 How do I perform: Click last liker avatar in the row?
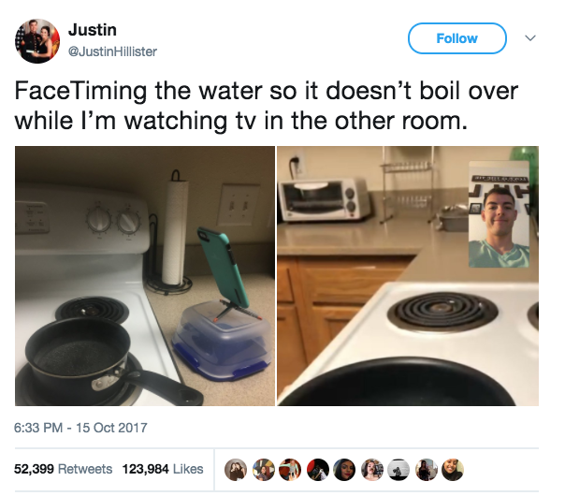pos(453,469)
